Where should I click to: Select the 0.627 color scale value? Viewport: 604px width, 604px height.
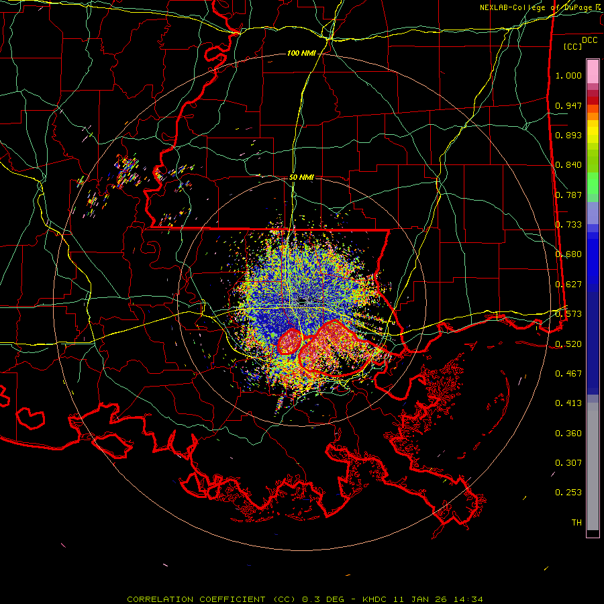pos(568,285)
